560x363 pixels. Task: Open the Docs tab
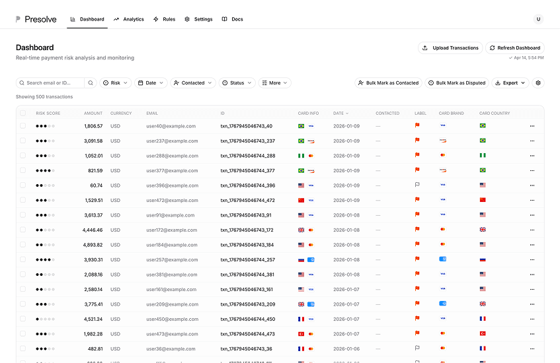233,19
